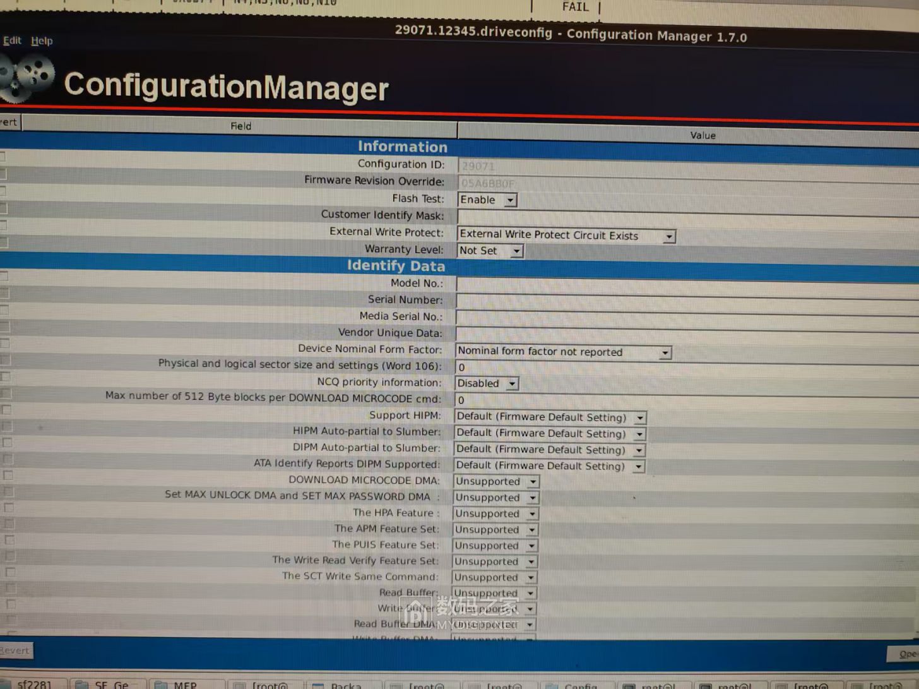Click the Configuration ID label
The image size is (919, 689).
401,164
